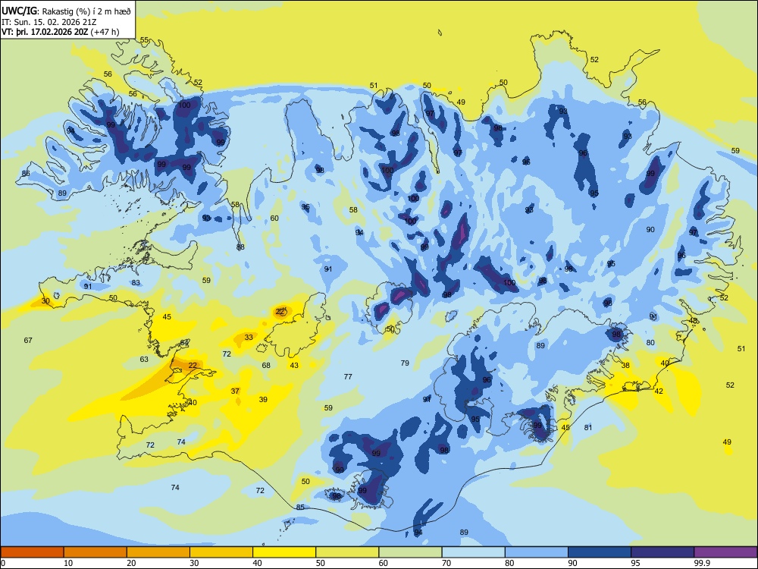Image resolution: width=758 pixels, height=569 pixels.
Task: Click the title text 'UWC/IG: Rakastig (%) í 2 m hæð'
Action: tap(66, 11)
